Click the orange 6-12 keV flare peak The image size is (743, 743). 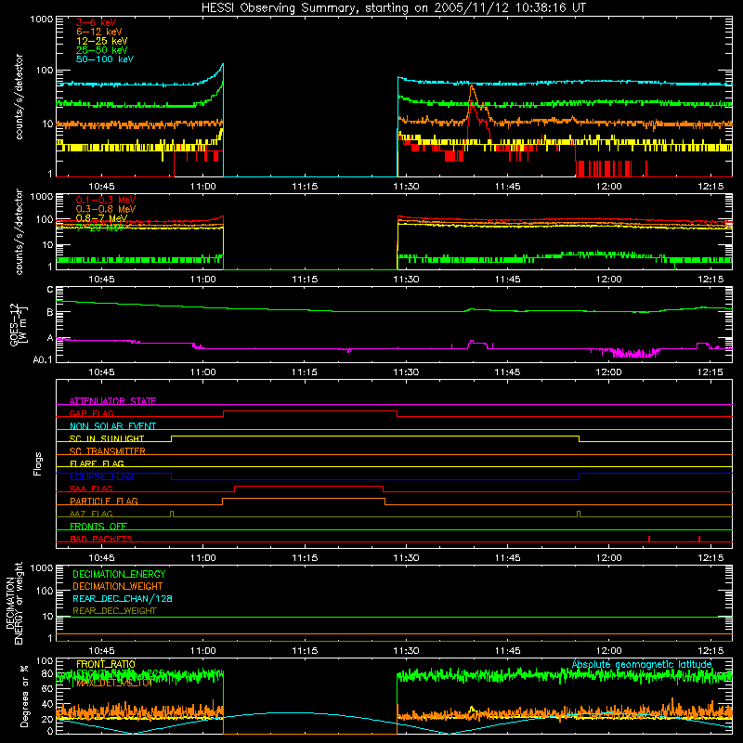tap(472, 86)
